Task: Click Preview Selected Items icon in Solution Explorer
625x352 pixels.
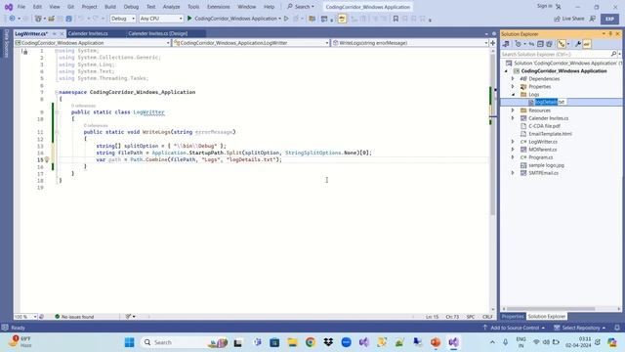Action: (587, 44)
